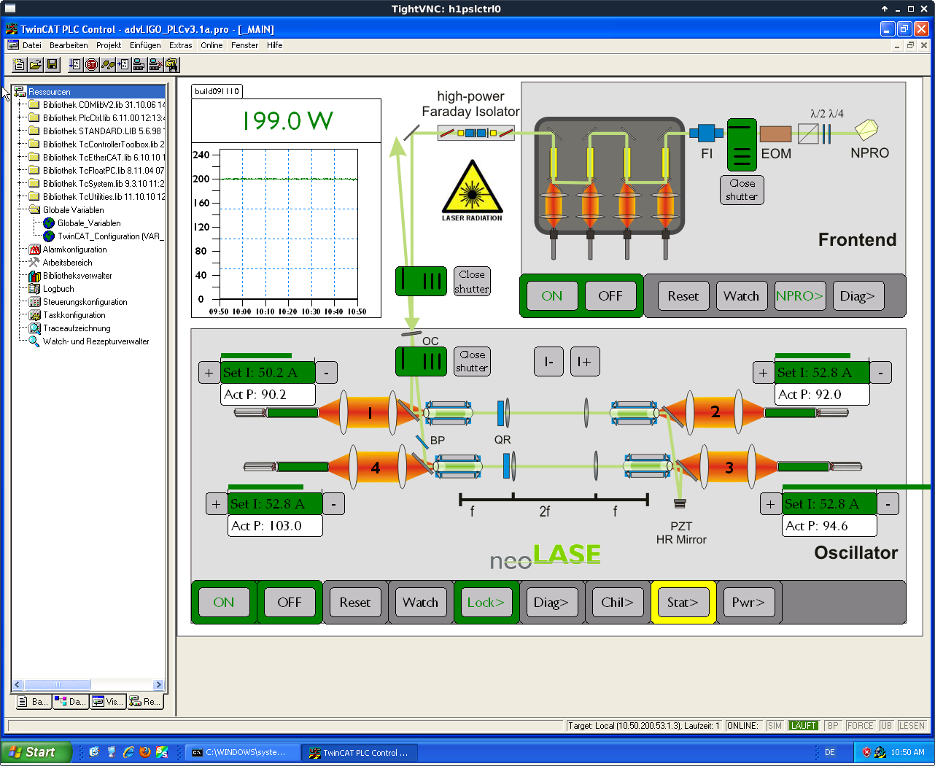Expand the Bibliothek COMlibV2.lib tree node

coord(20,105)
